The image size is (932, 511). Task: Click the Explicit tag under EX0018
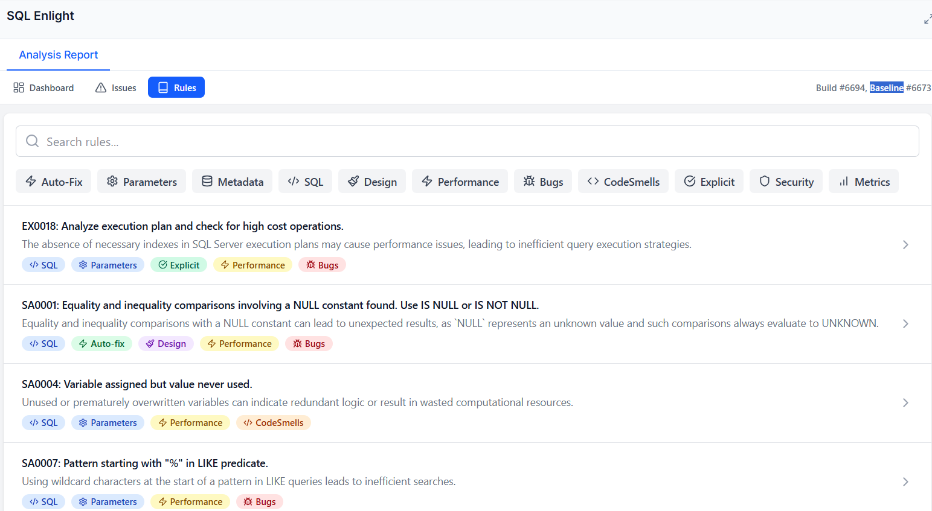coord(179,265)
